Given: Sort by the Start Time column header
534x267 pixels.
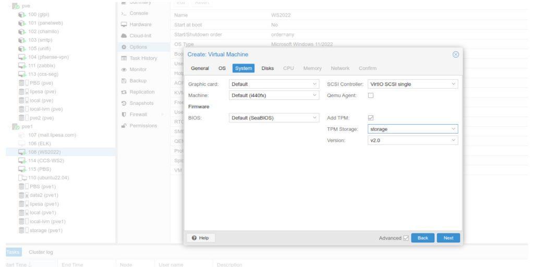Looking at the screenshot, I should point(31,264).
